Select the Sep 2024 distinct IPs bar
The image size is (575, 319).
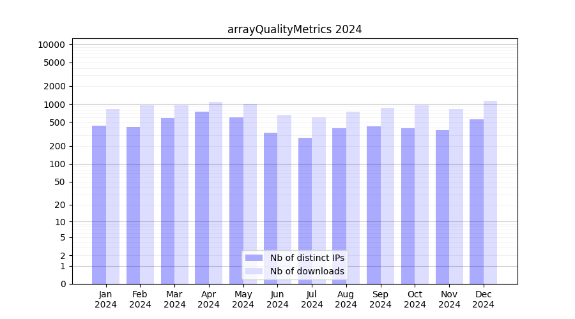click(x=374, y=204)
